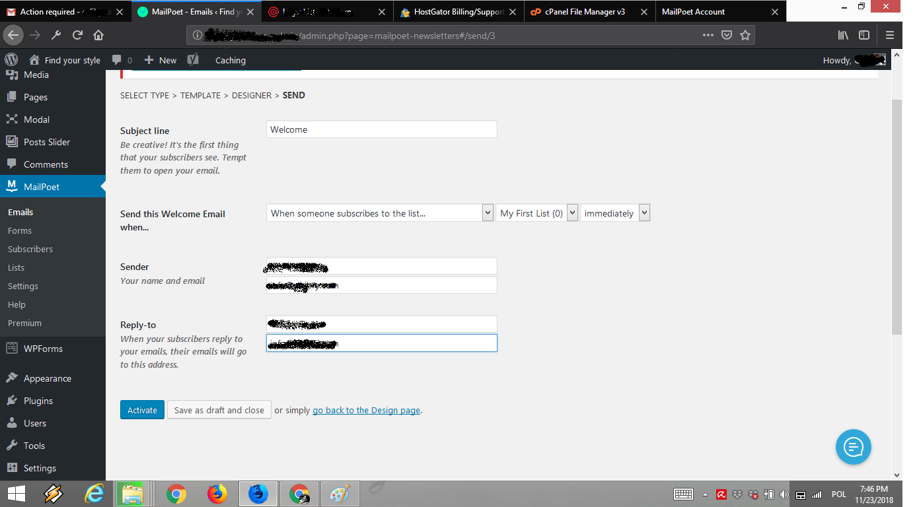The image size is (917, 507).
Task: Close the MailPoet Emails tab
Action: coord(252,12)
